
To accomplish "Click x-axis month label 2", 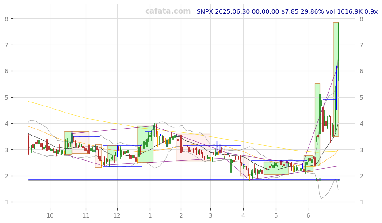I will coord(181,215).
